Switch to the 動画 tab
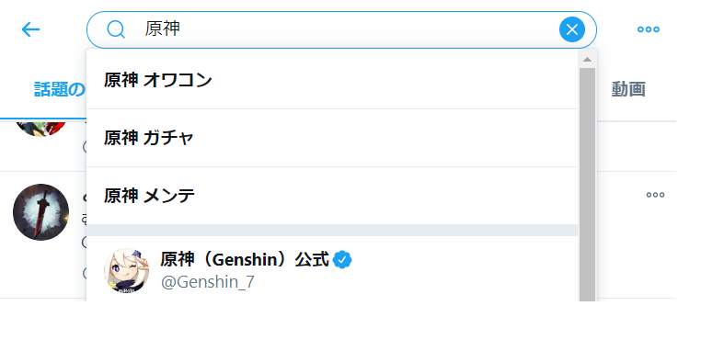Image resolution: width=701 pixels, height=340 pixels. pyautogui.click(x=628, y=90)
